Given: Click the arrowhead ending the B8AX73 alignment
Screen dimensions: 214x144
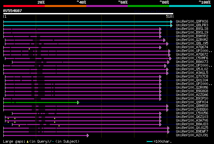Looking at the screenshot, I should [x=169, y=62].
